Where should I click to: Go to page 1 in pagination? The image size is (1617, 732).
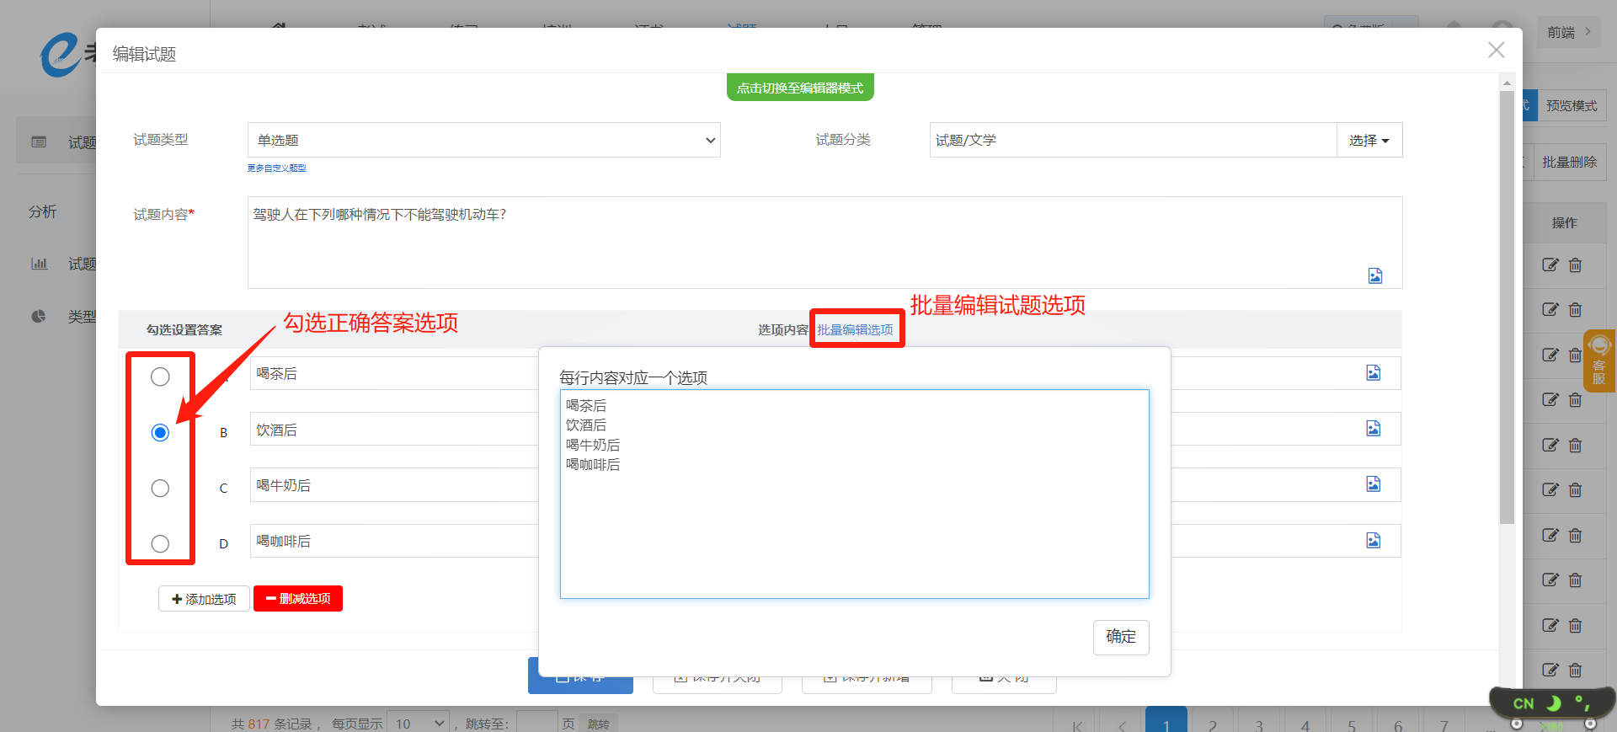coord(1166,724)
